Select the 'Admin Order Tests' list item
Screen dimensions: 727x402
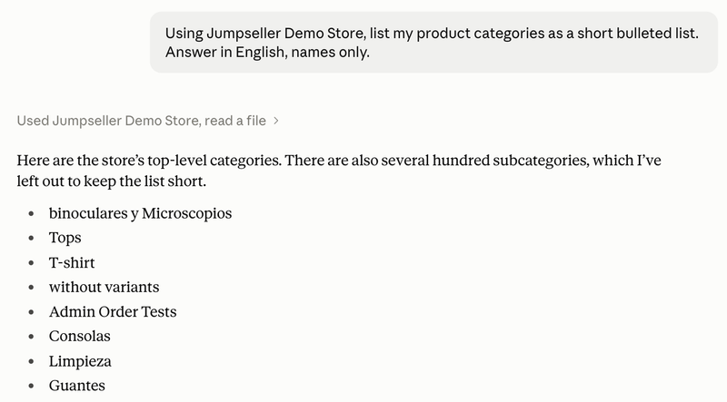113,311
